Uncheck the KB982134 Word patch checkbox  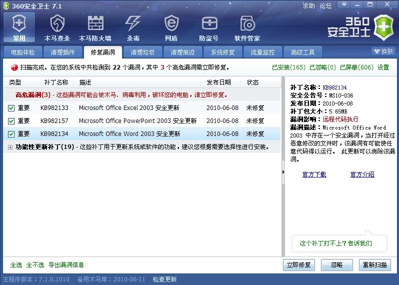point(11,134)
